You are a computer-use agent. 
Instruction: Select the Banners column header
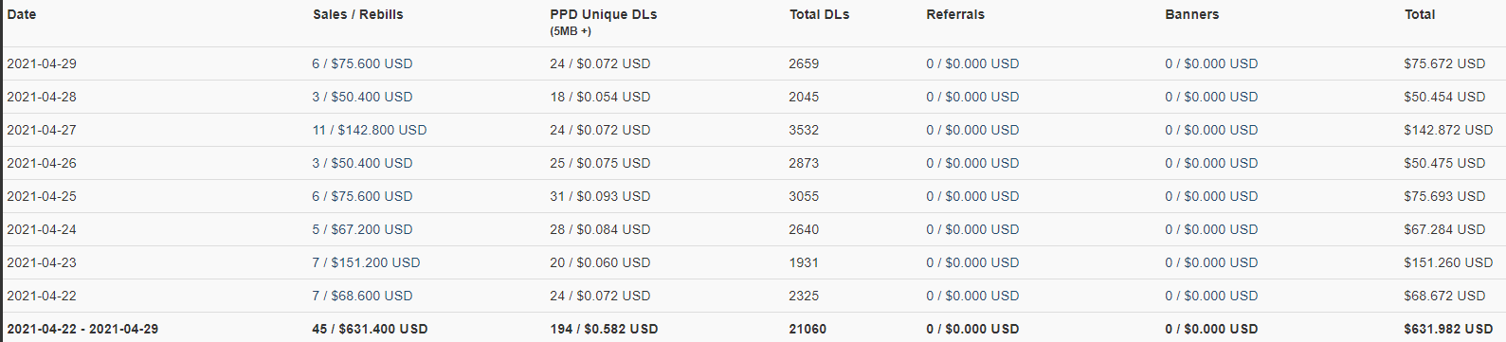(1192, 14)
